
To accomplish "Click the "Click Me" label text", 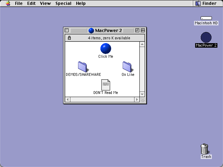I will coord(106,56).
